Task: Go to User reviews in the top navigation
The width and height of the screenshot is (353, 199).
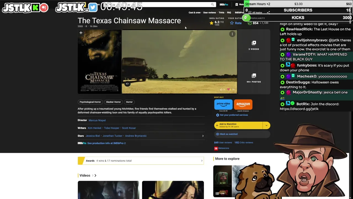Action: click(209, 12)
